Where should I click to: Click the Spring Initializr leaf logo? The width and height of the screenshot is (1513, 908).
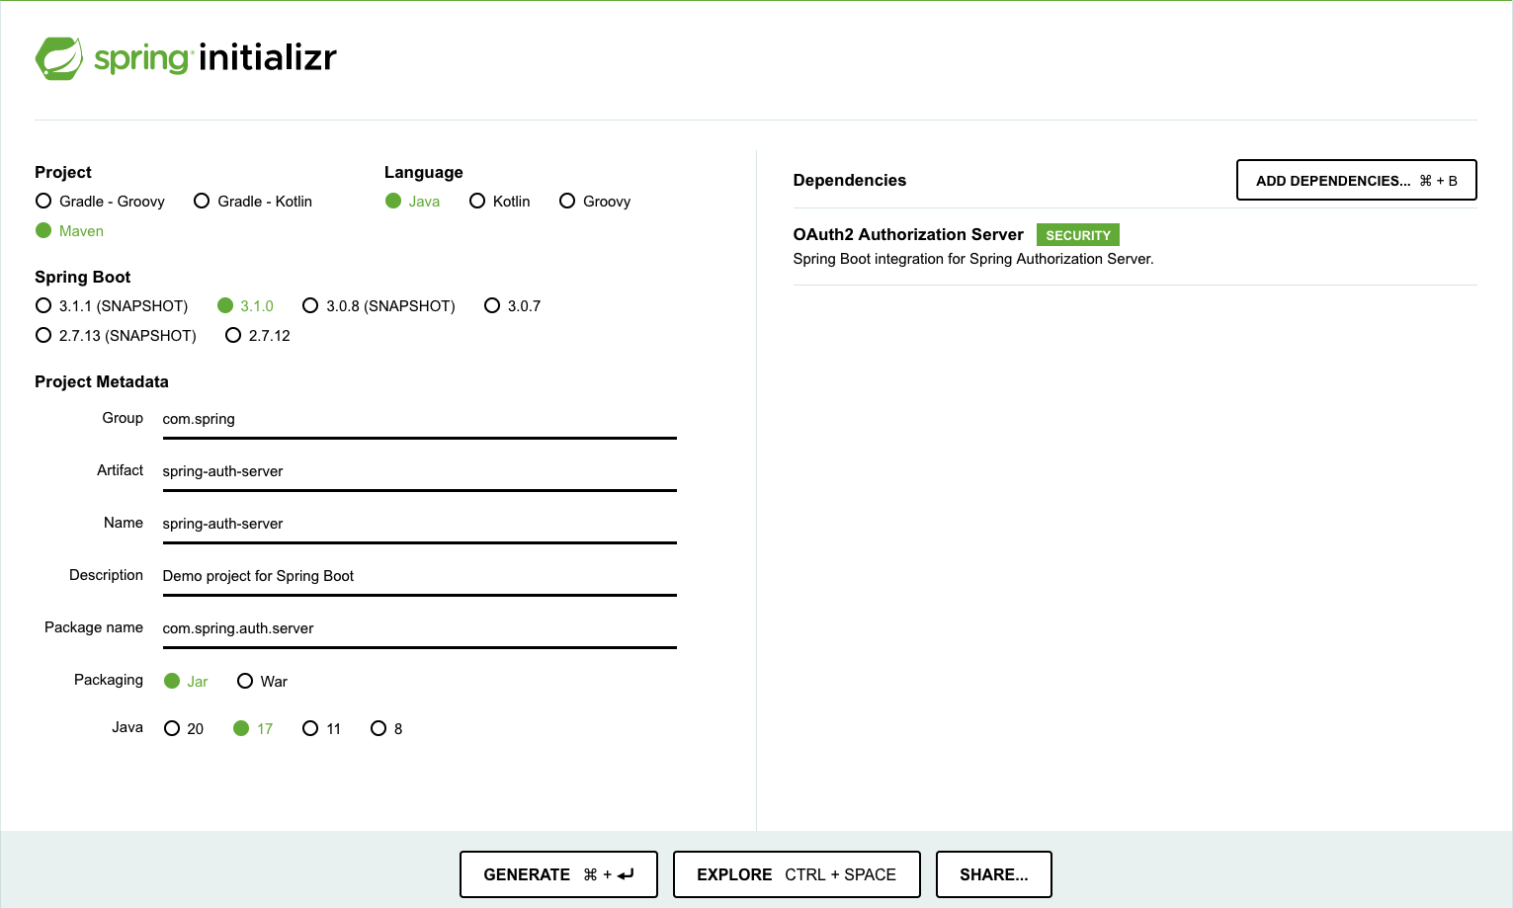59,58
